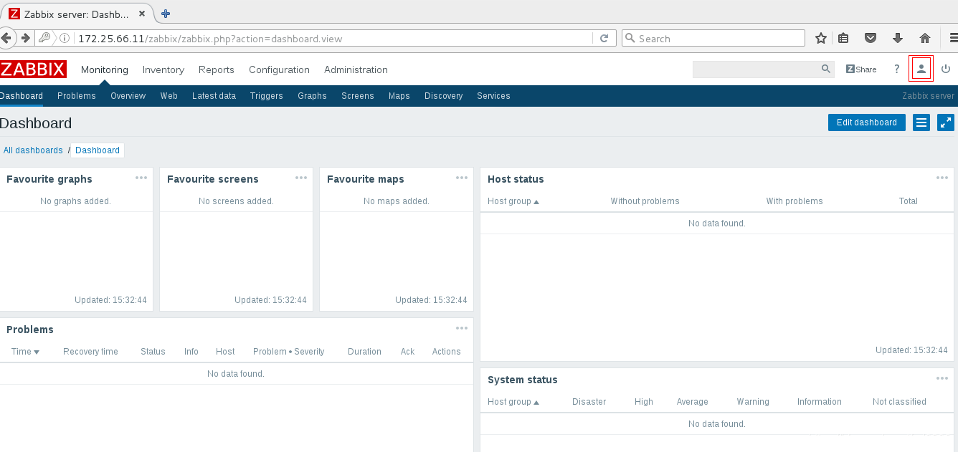Open the Screens submenu

[358, 96]
